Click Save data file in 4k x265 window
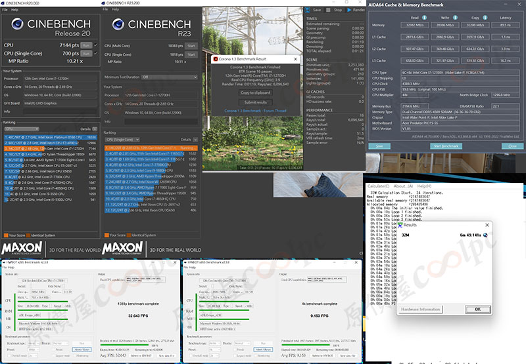The image size is (526, 364). pyautogui.click(x=348, y=355)
